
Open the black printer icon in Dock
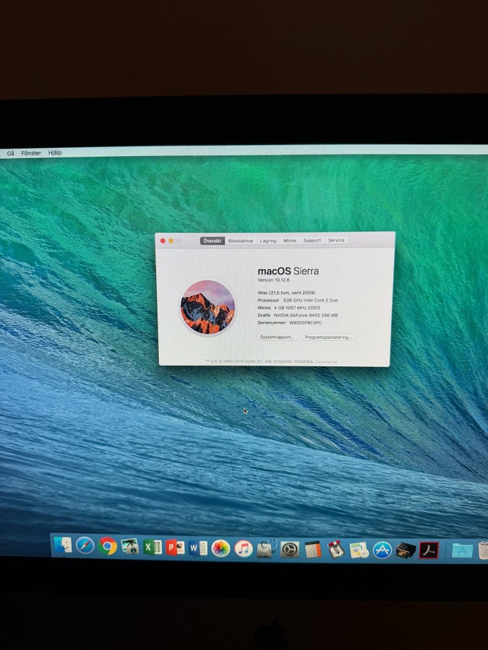(406, 550)
